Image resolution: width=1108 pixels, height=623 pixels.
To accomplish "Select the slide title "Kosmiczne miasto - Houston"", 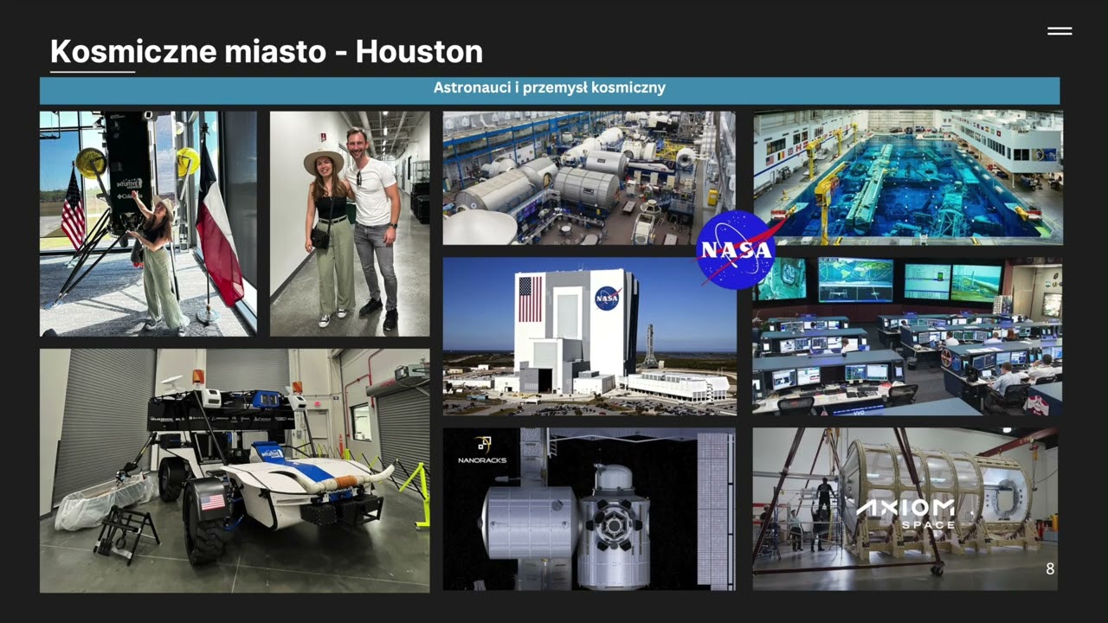I will (267, 52).
